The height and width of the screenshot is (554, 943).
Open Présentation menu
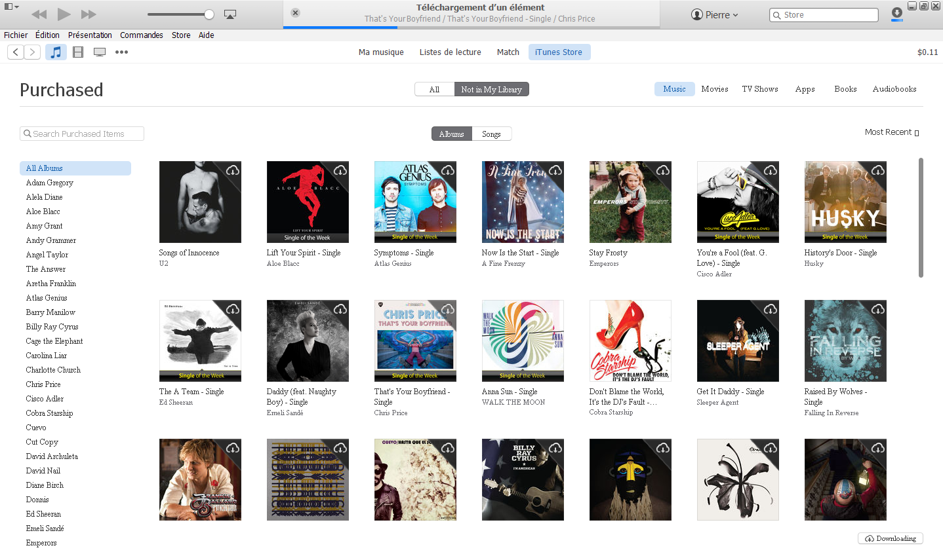[x=90, y=35]
